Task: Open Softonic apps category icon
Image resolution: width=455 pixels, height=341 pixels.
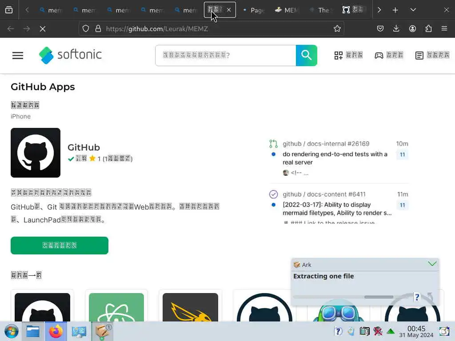Action: (338, 56)
